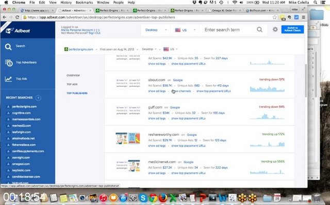Launch Firefox from the dock

163,198
